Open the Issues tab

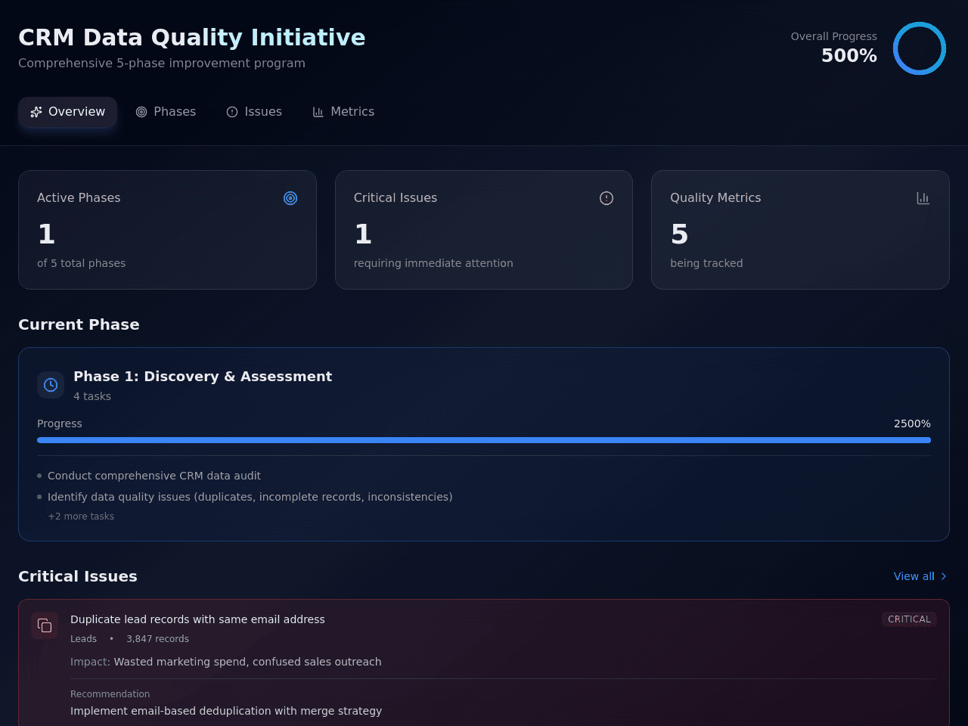254,112
